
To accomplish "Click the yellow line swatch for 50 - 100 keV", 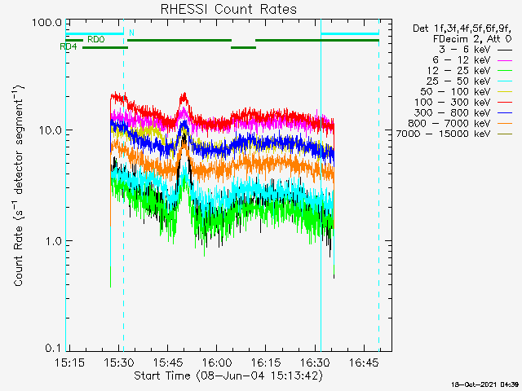I will point(505,92).
